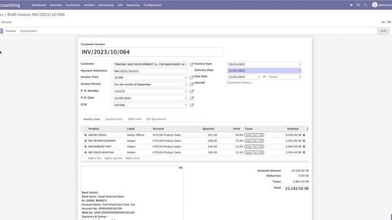Click the Payment Reference input field
Image resolution: width=392 pixels, height=220 pixels.
[150, 71]
